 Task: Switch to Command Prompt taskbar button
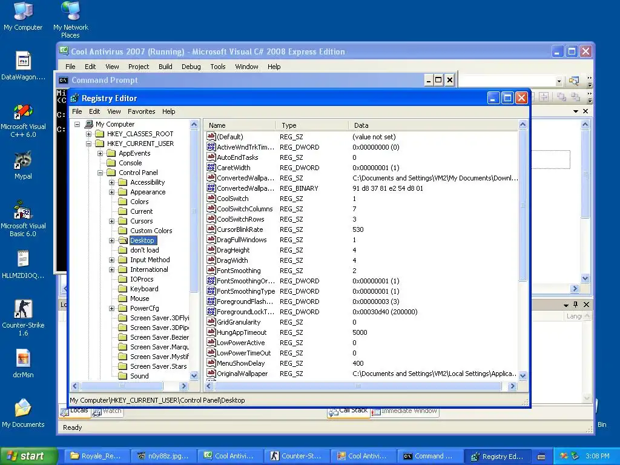pyautogui.click(x=429, y=457)
